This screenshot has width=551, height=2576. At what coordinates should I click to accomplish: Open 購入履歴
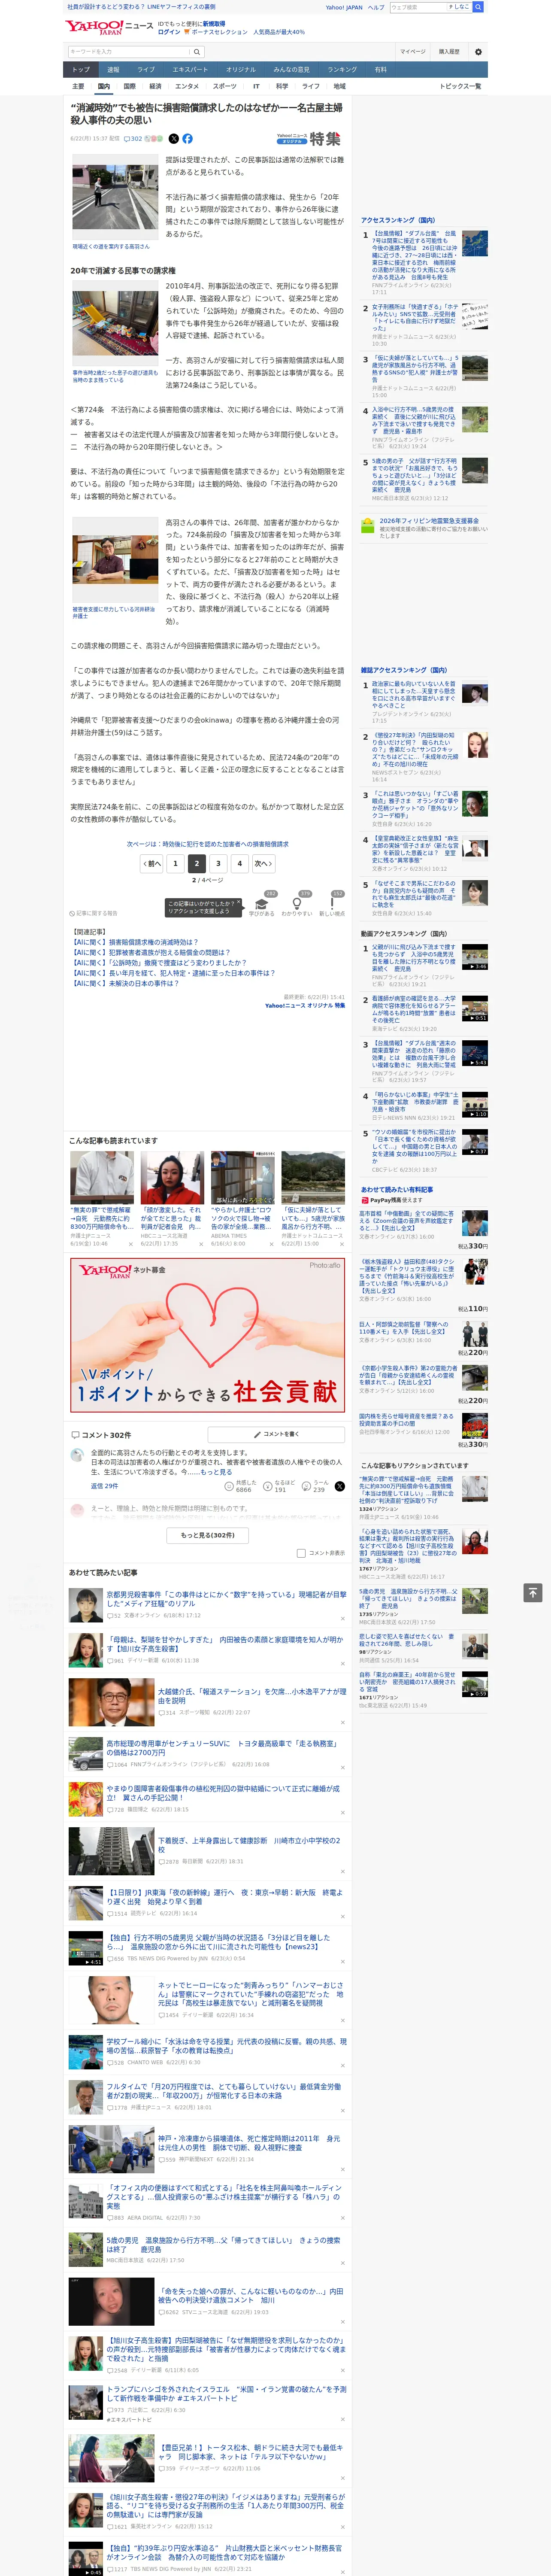coord(449,51)
